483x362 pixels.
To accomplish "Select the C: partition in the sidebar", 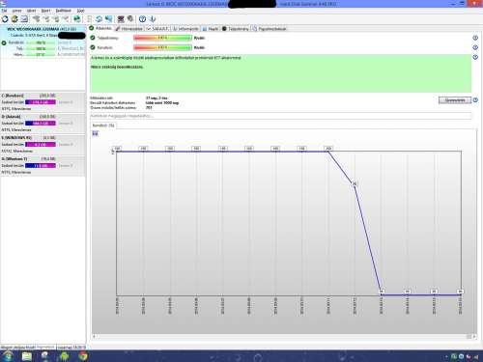I will click(43, 102).
